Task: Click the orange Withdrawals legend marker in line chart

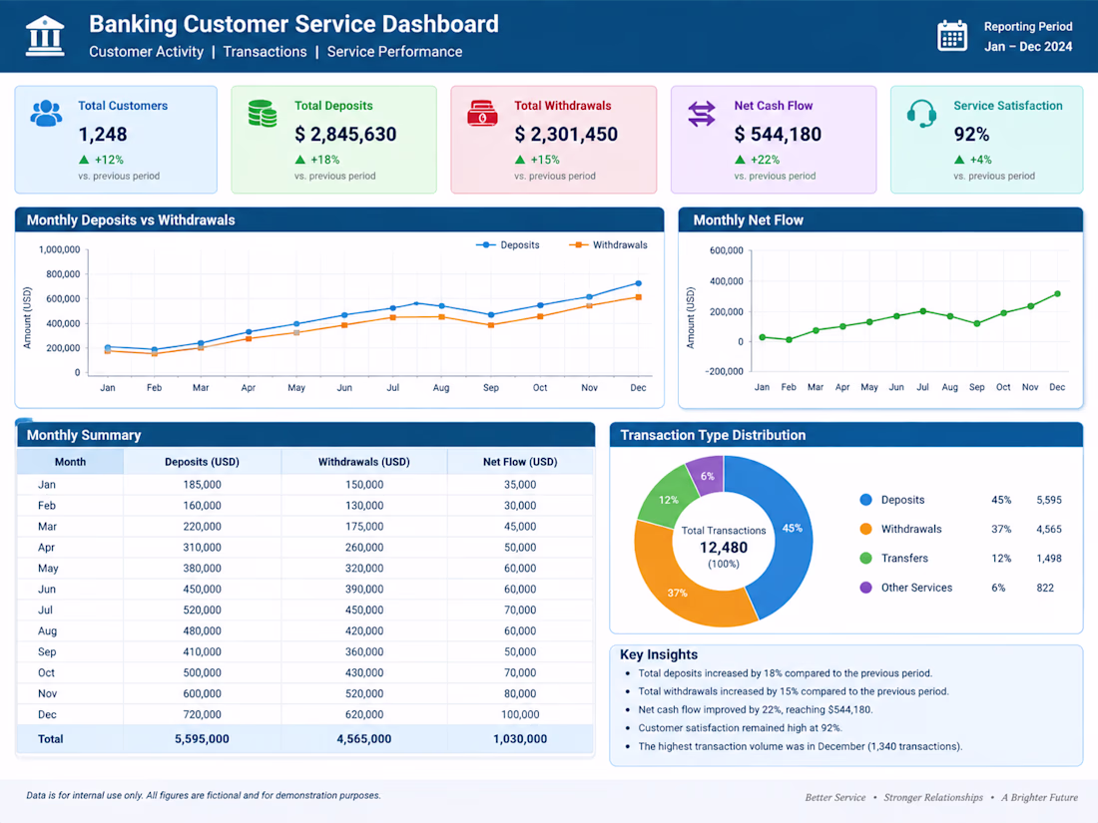Action: 578,245
